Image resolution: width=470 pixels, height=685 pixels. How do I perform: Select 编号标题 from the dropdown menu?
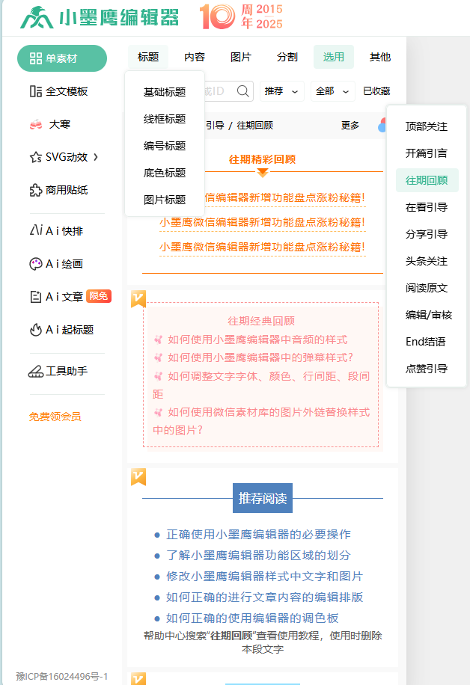pyautogui.click(x=165, y=146)
